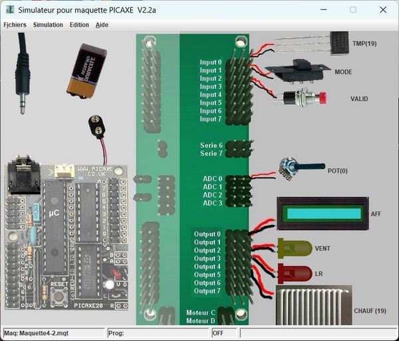Click the red LR LED
Viewport: 399px width, 341px height.
click(x=295, y=273)
